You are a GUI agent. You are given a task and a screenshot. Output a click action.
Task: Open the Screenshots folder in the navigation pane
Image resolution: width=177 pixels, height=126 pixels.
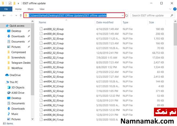[18, 57]
